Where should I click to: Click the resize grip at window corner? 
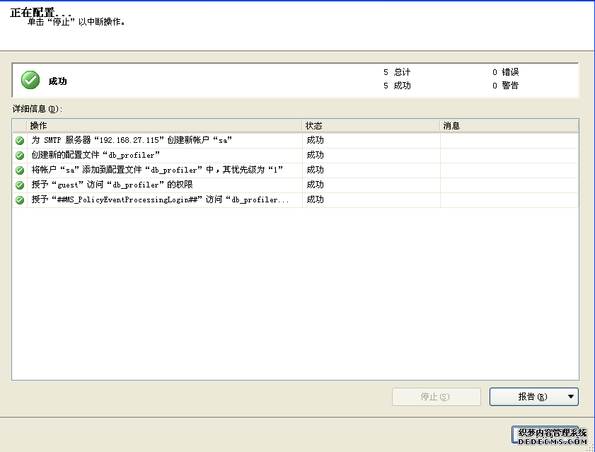(590, 447)
